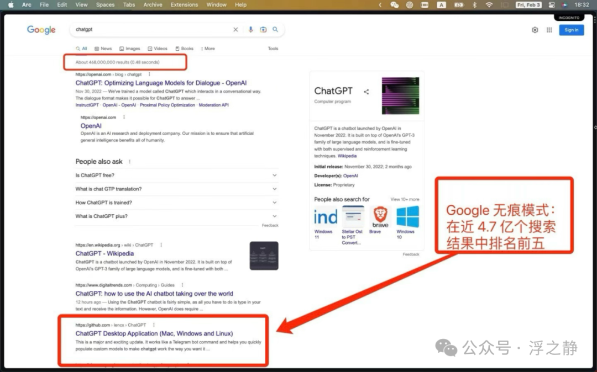Share the ChatGPT knowledge panel
Image resolution: width=597 pixels, height=372 pixels.
click(x=366, y=92)
